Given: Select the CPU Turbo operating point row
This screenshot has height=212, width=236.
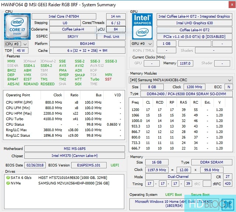Looking at the screenshot, I should (64, 119).
